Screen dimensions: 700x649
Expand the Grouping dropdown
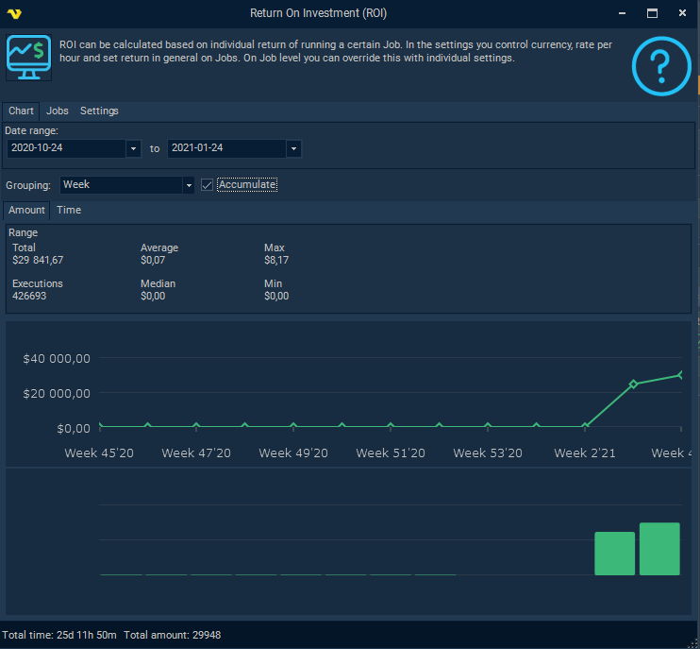pyautogui.click(x=188, y=185)
